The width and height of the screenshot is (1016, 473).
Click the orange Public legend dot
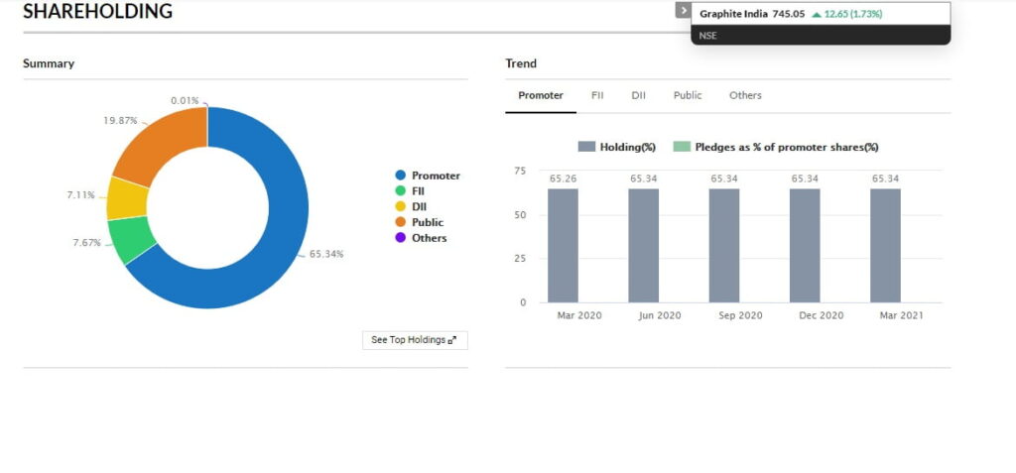(401, 222)
